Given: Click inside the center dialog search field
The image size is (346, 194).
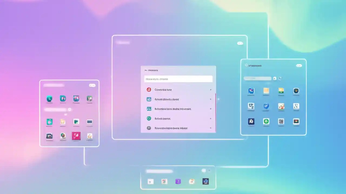Looking at the screenshot, I should pos(178,79).
